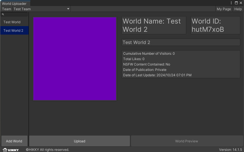Select Test World 2 in the list
The width and height of the screenshot is (244, 152).
(x=13, y=31)
